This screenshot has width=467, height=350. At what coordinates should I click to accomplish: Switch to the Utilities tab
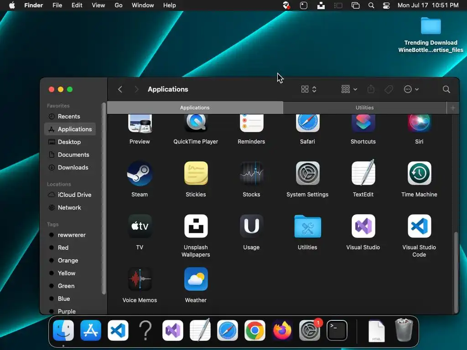coord(364,108)
